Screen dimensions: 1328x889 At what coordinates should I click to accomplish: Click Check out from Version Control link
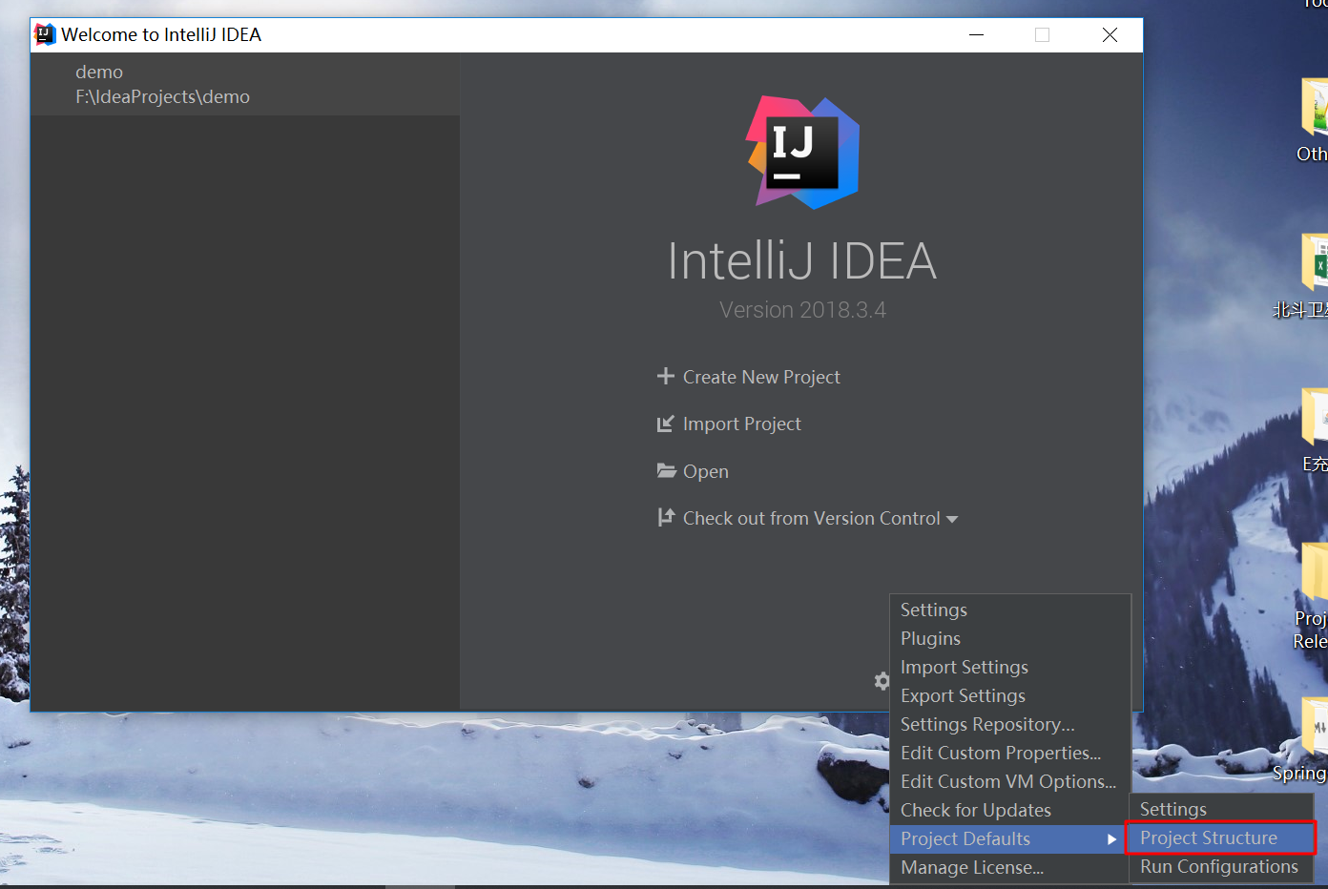click(x=812, y=518)
